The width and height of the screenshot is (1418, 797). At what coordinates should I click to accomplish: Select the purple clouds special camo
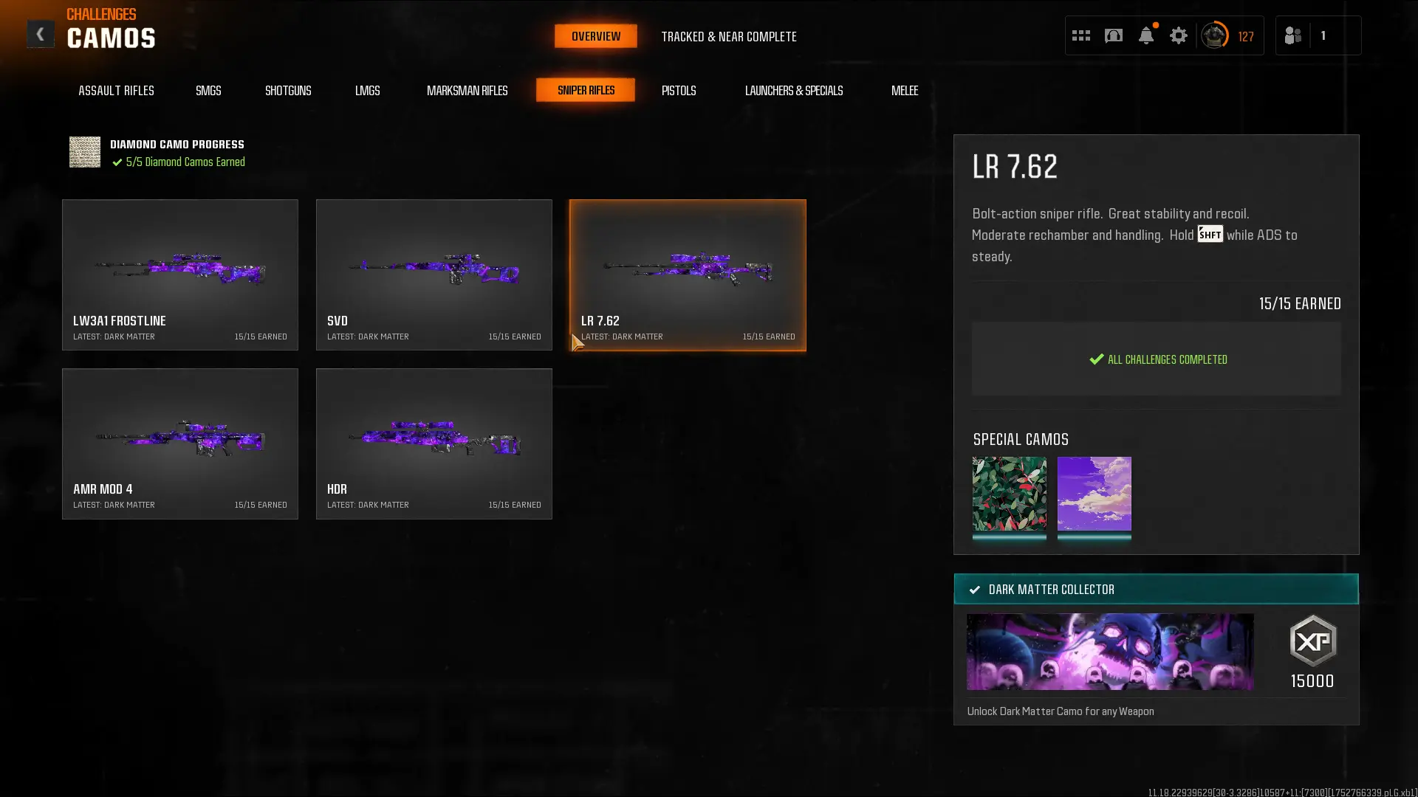point(1094,494)
